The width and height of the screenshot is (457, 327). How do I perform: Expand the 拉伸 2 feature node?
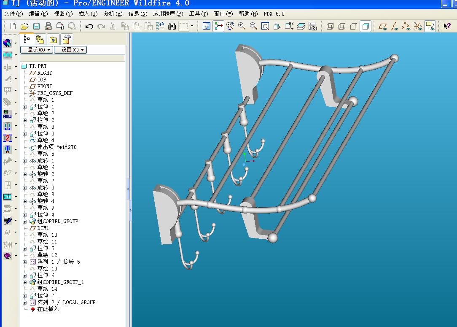25,120
